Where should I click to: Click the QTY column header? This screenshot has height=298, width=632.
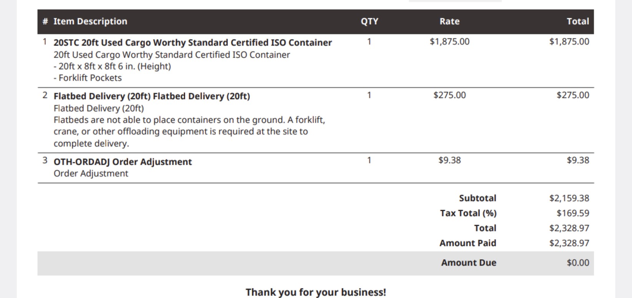pyautogui.click(x=369, y=22)
